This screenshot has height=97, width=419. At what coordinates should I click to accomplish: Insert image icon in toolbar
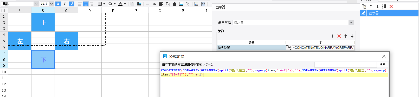181,4
